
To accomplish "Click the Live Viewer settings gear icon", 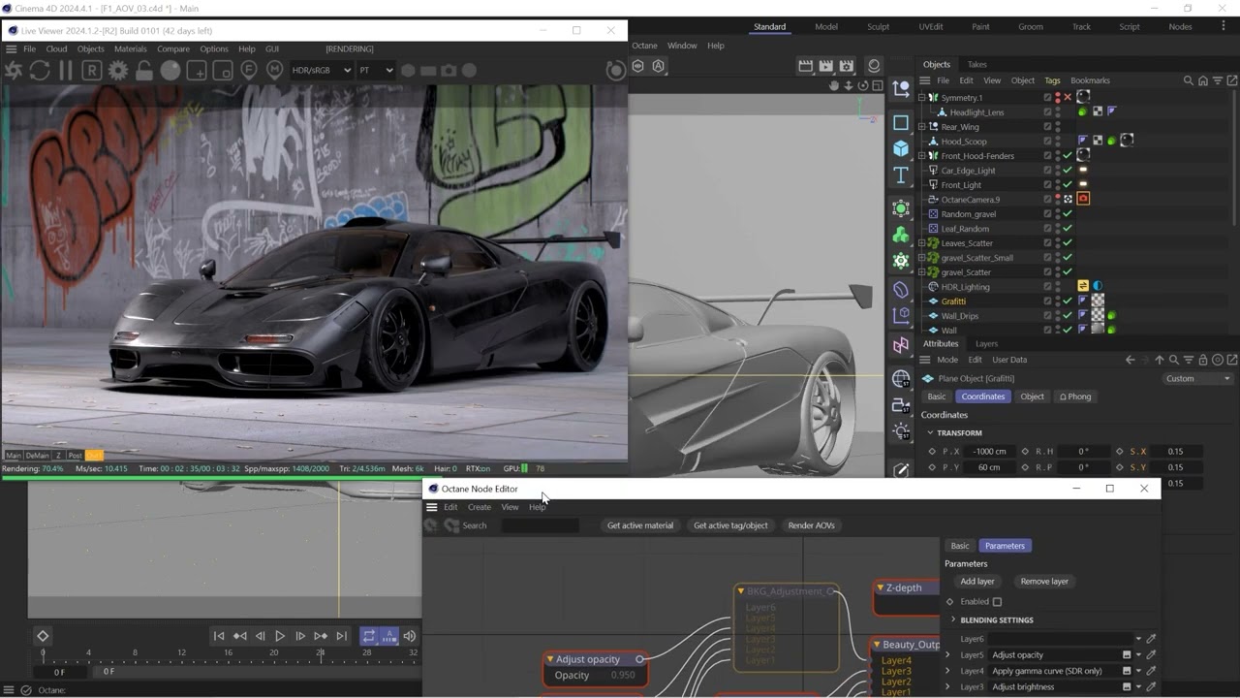I will [x=118, y=70].
